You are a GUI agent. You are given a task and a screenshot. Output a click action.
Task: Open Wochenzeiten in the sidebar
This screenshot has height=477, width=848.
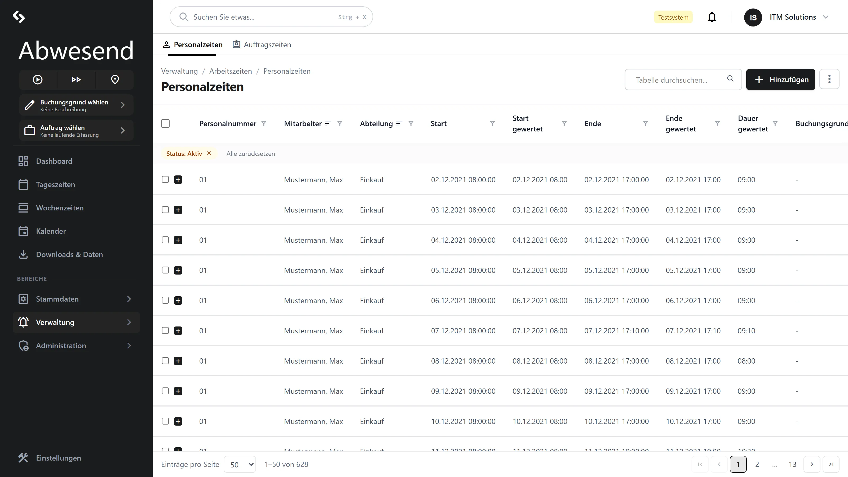point(60,208)
